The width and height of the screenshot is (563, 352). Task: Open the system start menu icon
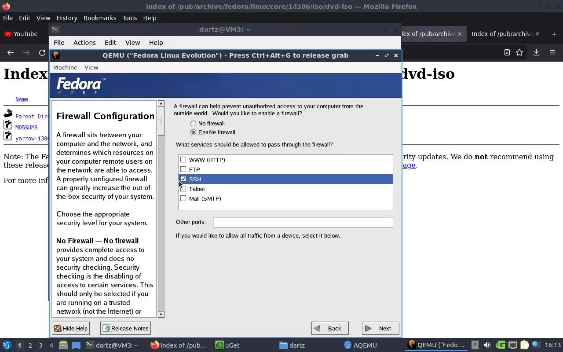pyautogui.click(x=7, y=345)
